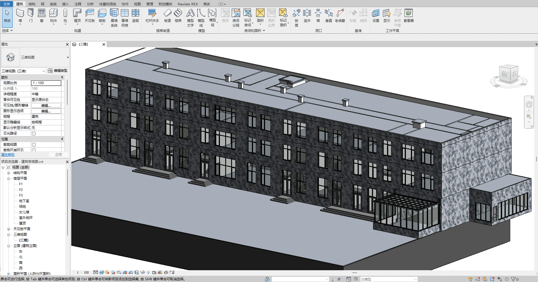This screenshot has width=538, height=282.
Task: Click the 坡道 (Ramp) tool icon
Action: (x=167, y=13)
